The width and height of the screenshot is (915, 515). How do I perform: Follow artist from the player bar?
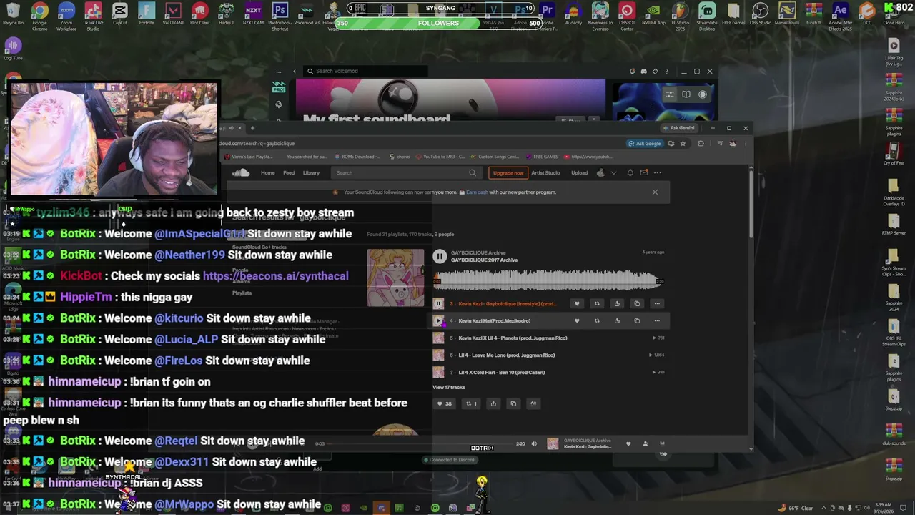646,443
